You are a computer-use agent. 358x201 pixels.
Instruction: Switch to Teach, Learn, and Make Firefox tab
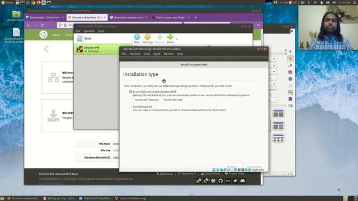point(170,17)
